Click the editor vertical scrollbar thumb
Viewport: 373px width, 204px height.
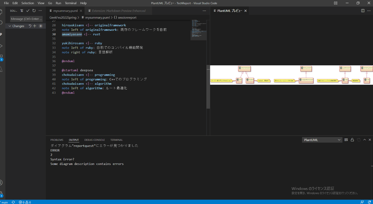pyautogui.click(x=208, y=87)
